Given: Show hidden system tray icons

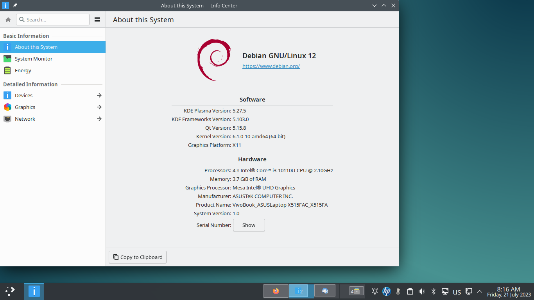Looking at the screenshot, I should click(x=480, y=291).
